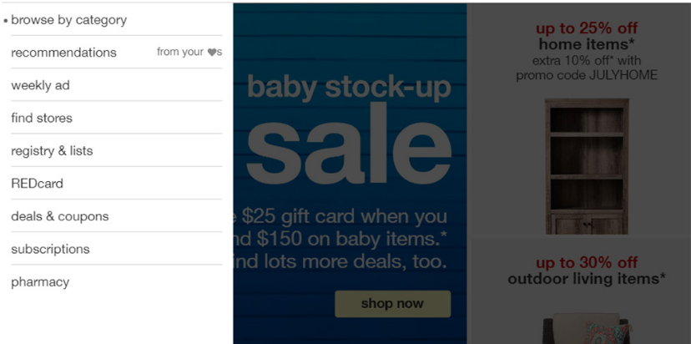Click the promo code JULYHOME text

586,75
